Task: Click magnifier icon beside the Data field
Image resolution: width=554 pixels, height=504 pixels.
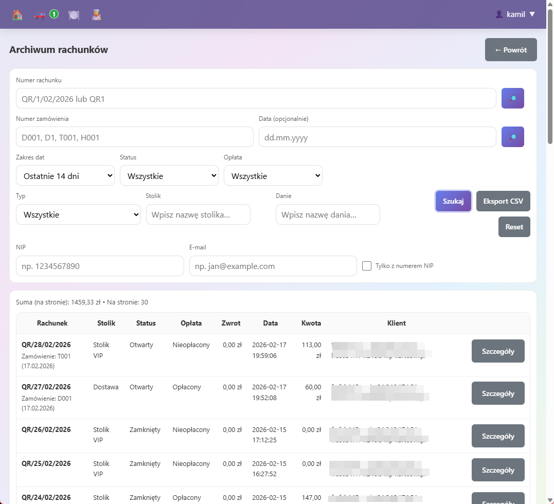Action: coord(512,137)
